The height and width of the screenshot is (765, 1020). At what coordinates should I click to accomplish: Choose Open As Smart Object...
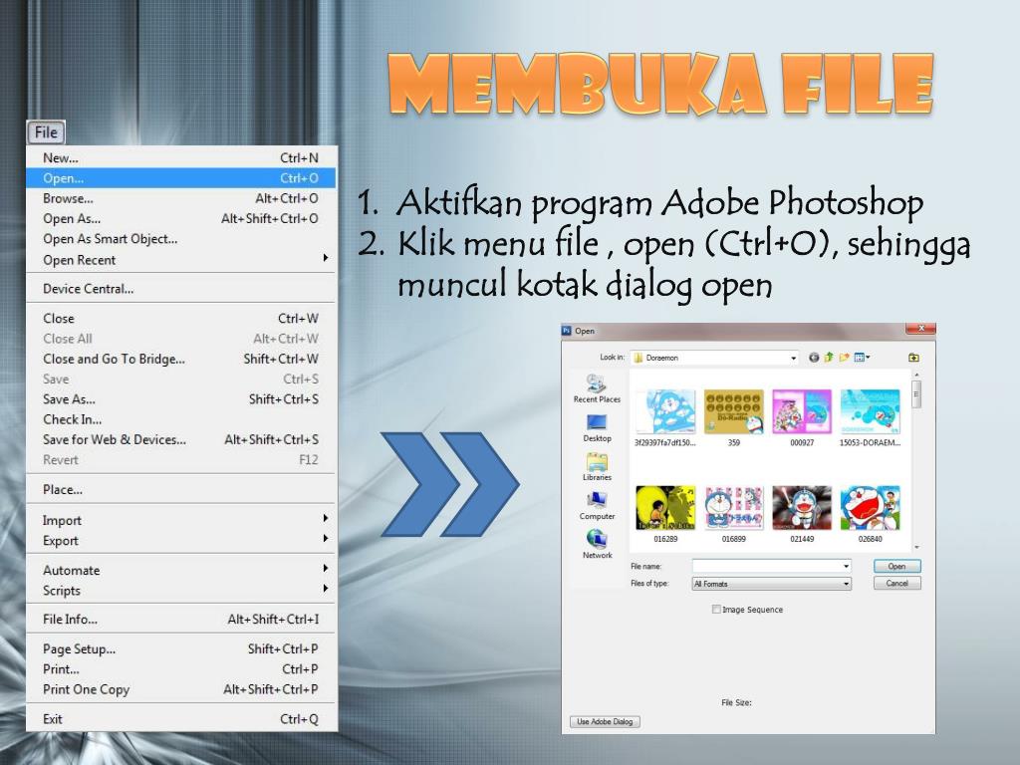tap(181, 239)
